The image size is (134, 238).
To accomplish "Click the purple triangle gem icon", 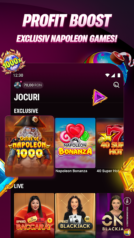I will click(100, 97).
